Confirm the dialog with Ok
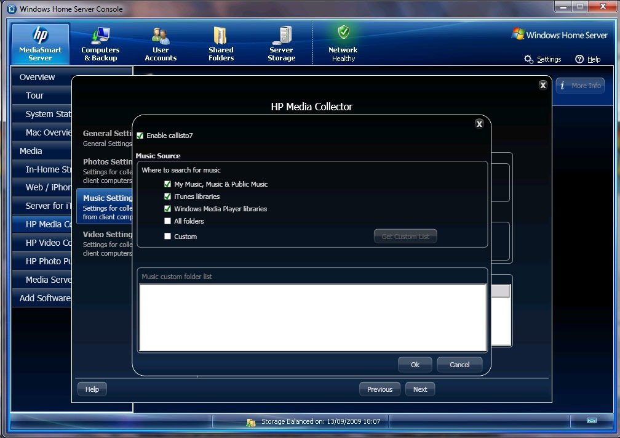The height and width of the screenshot is (438, 620). point(415,365)
